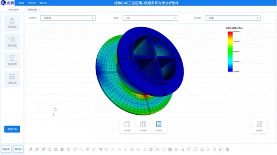Open the 材料库 material library button
Viewport: 277px width, 155px height.
tap(6, 149)
